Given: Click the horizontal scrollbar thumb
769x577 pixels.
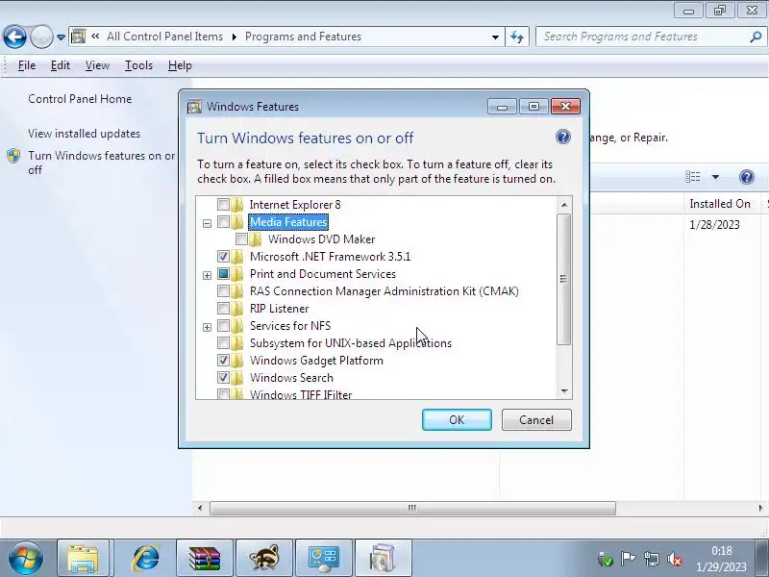Looking at the screenshot, I should (412, 508).
